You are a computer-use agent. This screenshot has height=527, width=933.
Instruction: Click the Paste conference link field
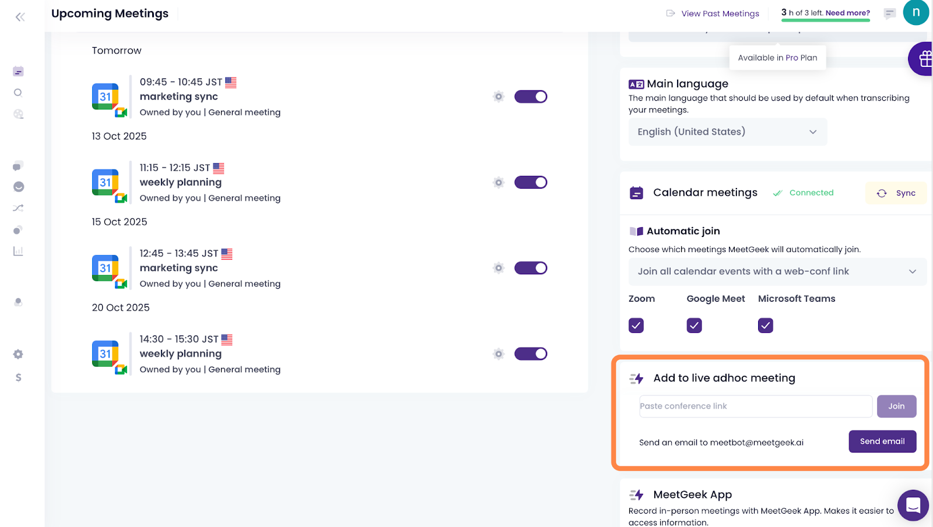(x=755, y=406)
